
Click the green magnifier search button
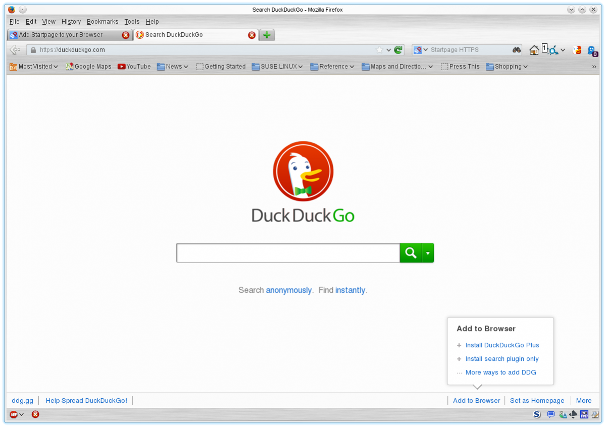click(x=411, y=253)
